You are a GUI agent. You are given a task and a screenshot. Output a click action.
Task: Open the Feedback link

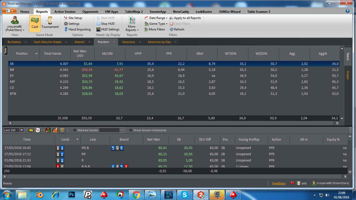279,183
